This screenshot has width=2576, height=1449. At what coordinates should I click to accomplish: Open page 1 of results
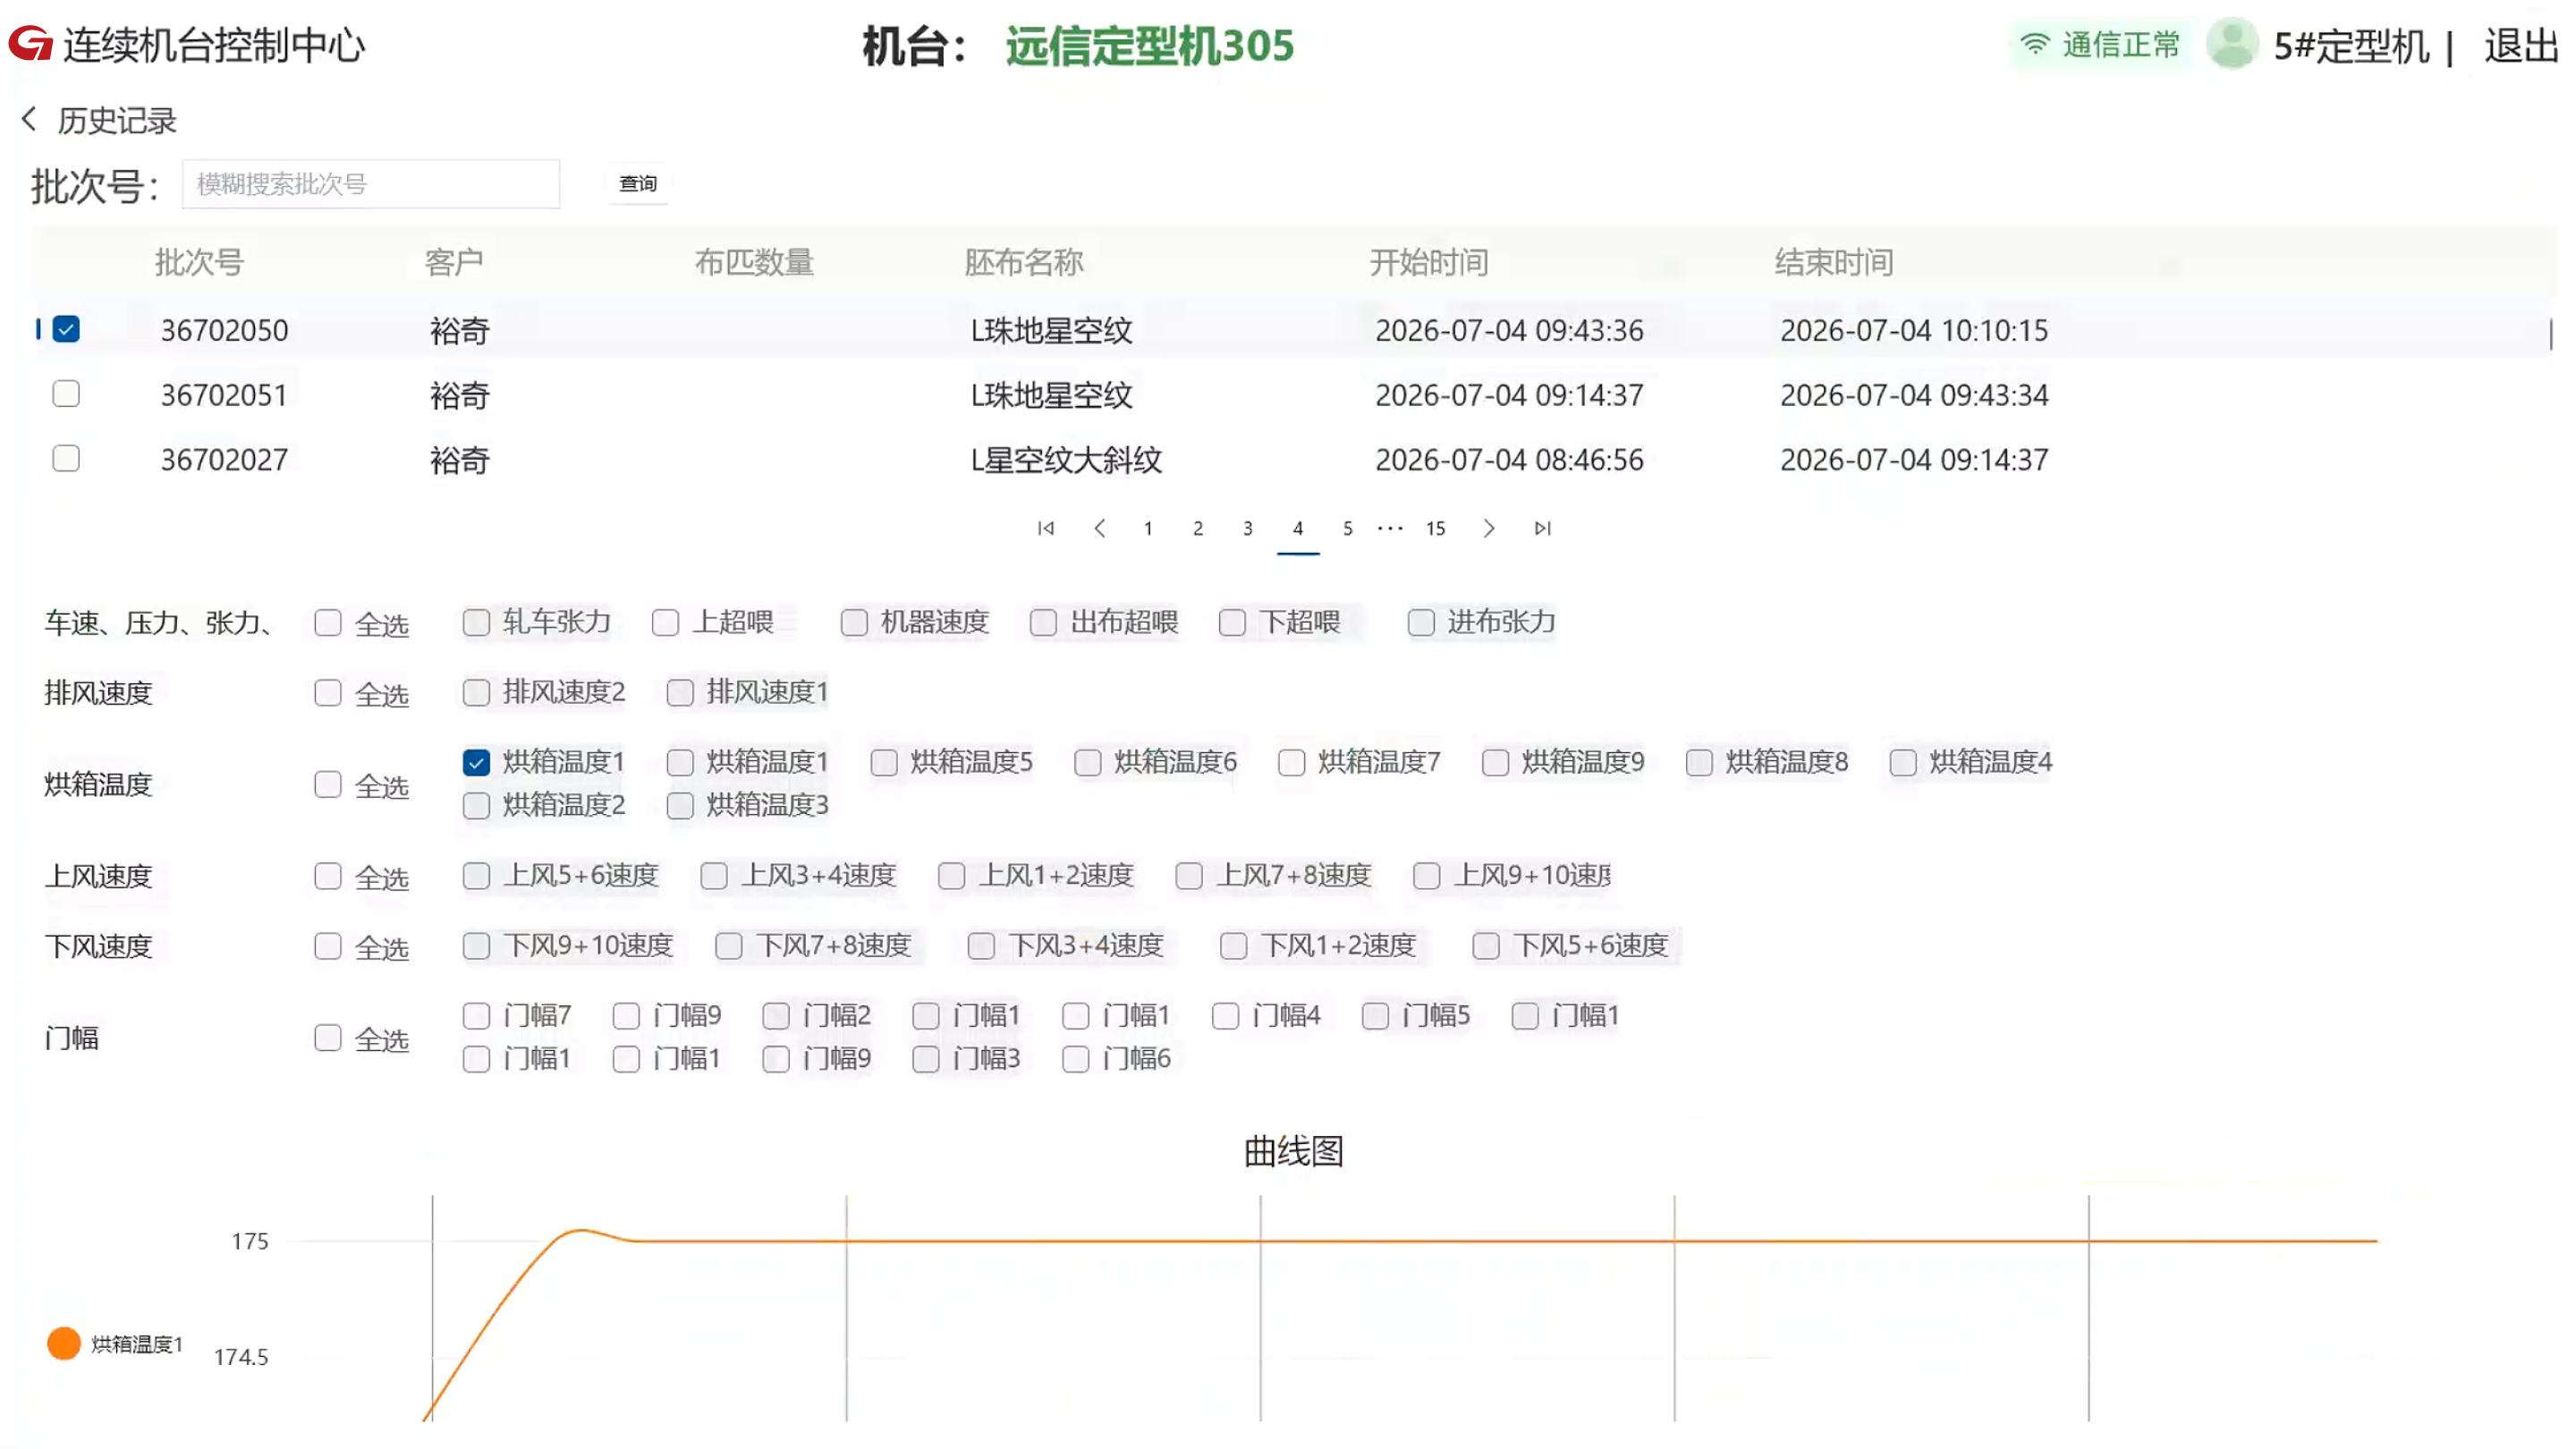1148,528
